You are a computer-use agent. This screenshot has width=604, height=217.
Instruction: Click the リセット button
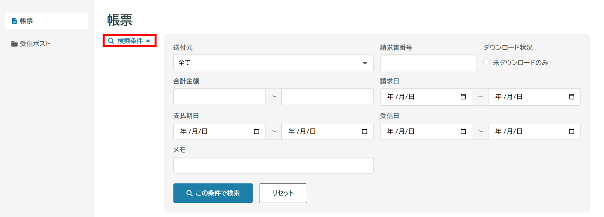(x=283, y=193)
